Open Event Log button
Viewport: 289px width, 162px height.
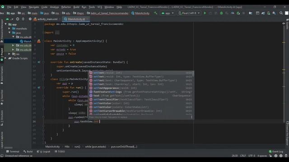(x=276, y=152)
